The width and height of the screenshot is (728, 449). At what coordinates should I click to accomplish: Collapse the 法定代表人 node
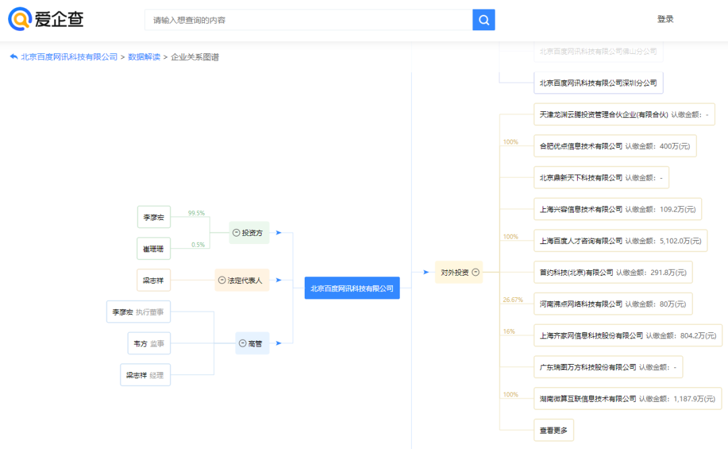[222, 280]
